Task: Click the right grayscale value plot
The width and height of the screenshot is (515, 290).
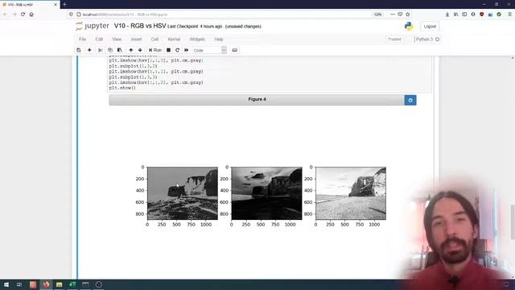Action: point(351,193)
